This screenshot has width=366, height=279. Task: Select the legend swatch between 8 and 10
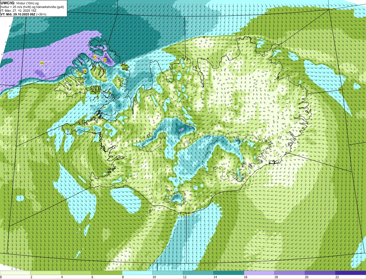tap(137, 273)
